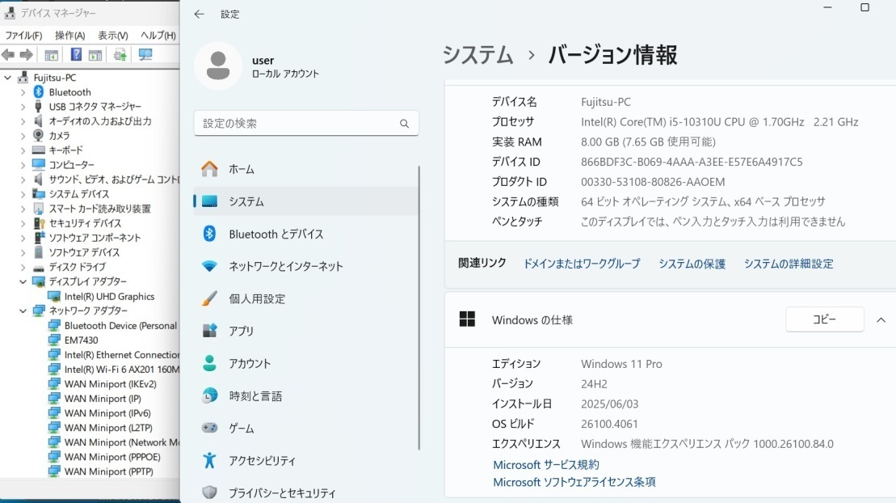Open ネットワークとインターネット settings
896x503 pixels.
coord(285,266)
